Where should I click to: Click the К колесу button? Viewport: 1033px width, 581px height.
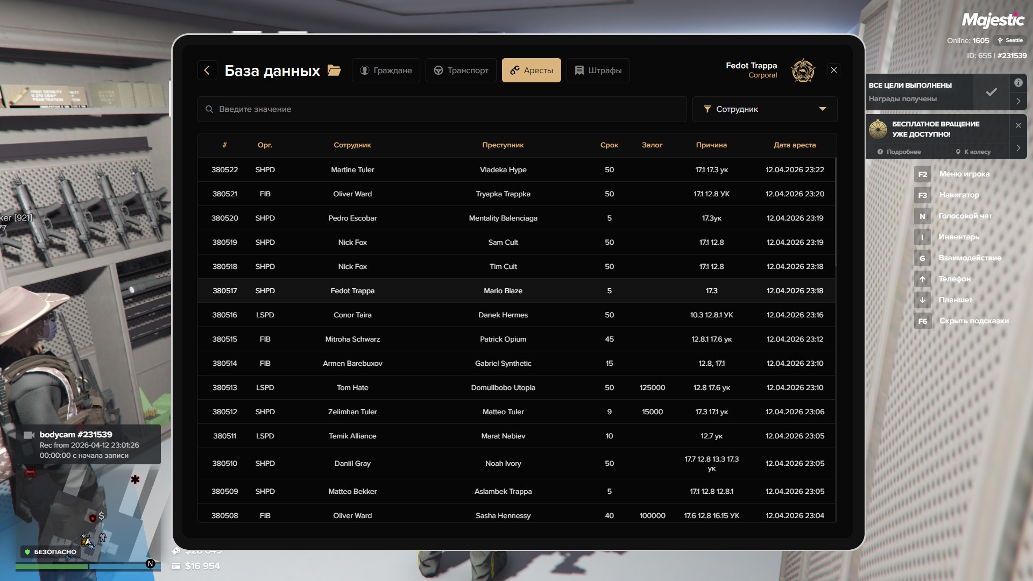pos(973,152)
